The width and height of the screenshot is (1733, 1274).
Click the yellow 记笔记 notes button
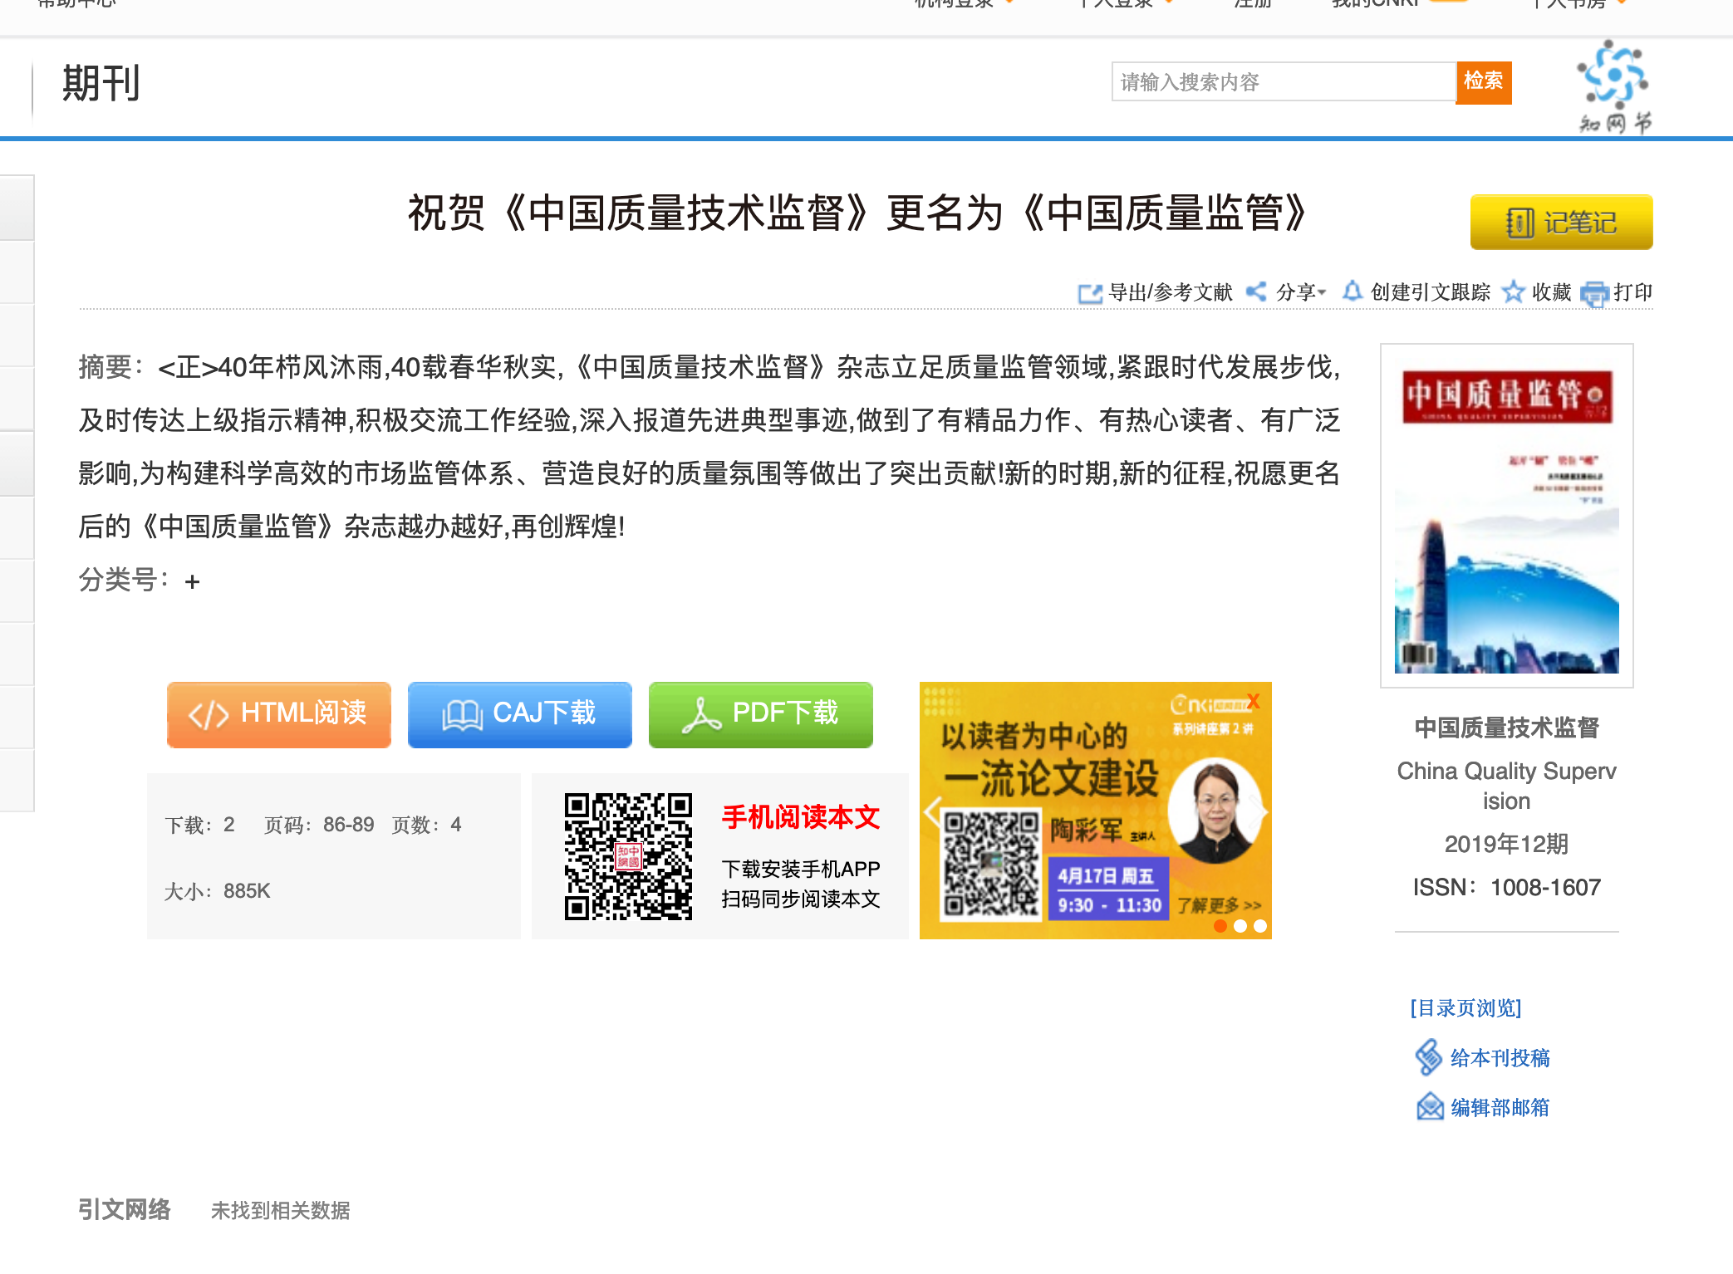1561,222
